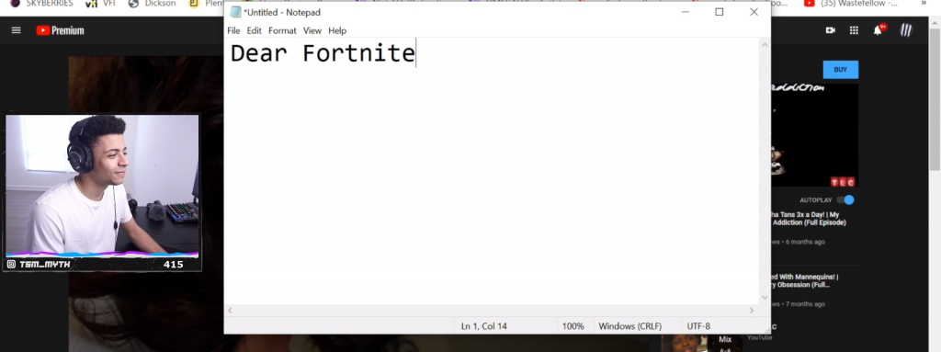Click the Notepad horizontal scrollbar right arrow
The height and width of the screenshot is (352, 941).
[x=752, y=311]
